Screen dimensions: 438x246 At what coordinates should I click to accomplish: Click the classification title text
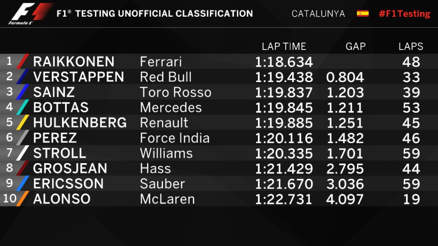pos(155,14)
